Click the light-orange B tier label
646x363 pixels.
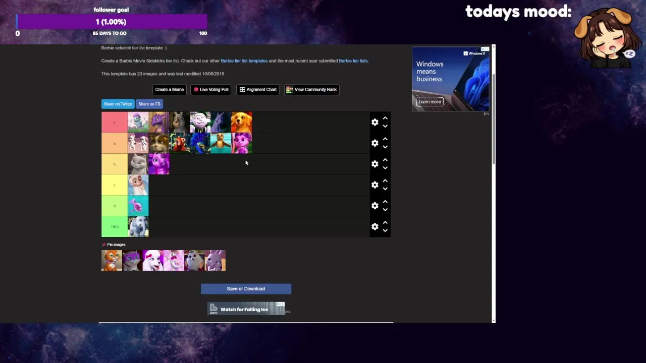tap(114, 164)
